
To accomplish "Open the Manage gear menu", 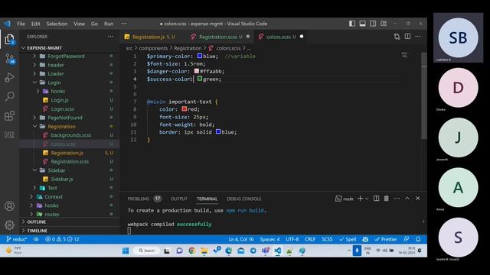I will pos(9,225).
